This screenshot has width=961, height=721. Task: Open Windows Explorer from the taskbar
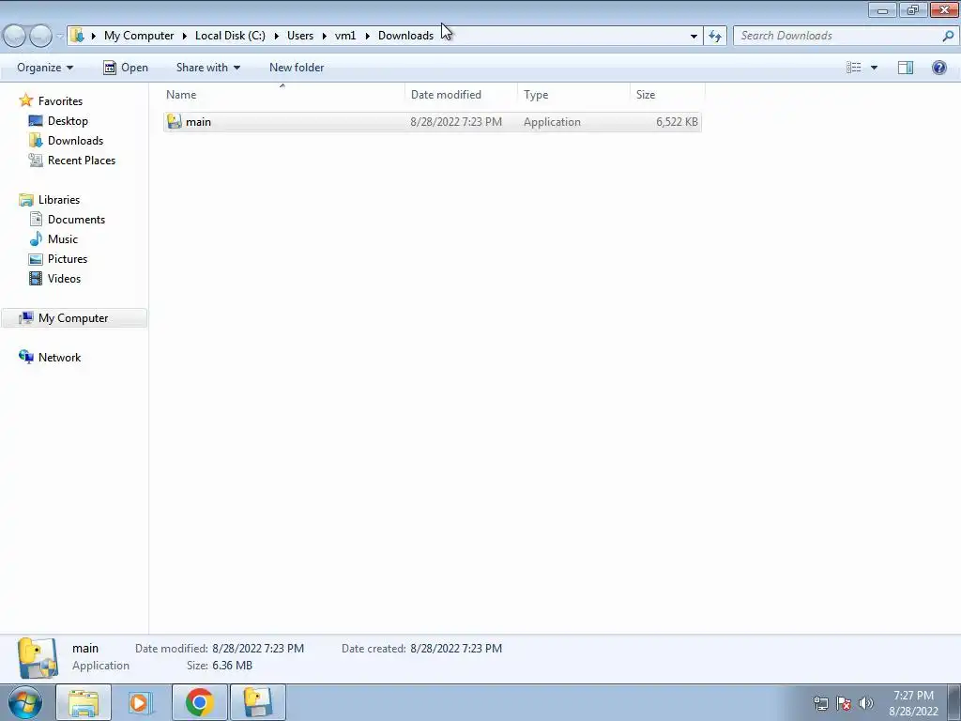click(x=84, y=702)
